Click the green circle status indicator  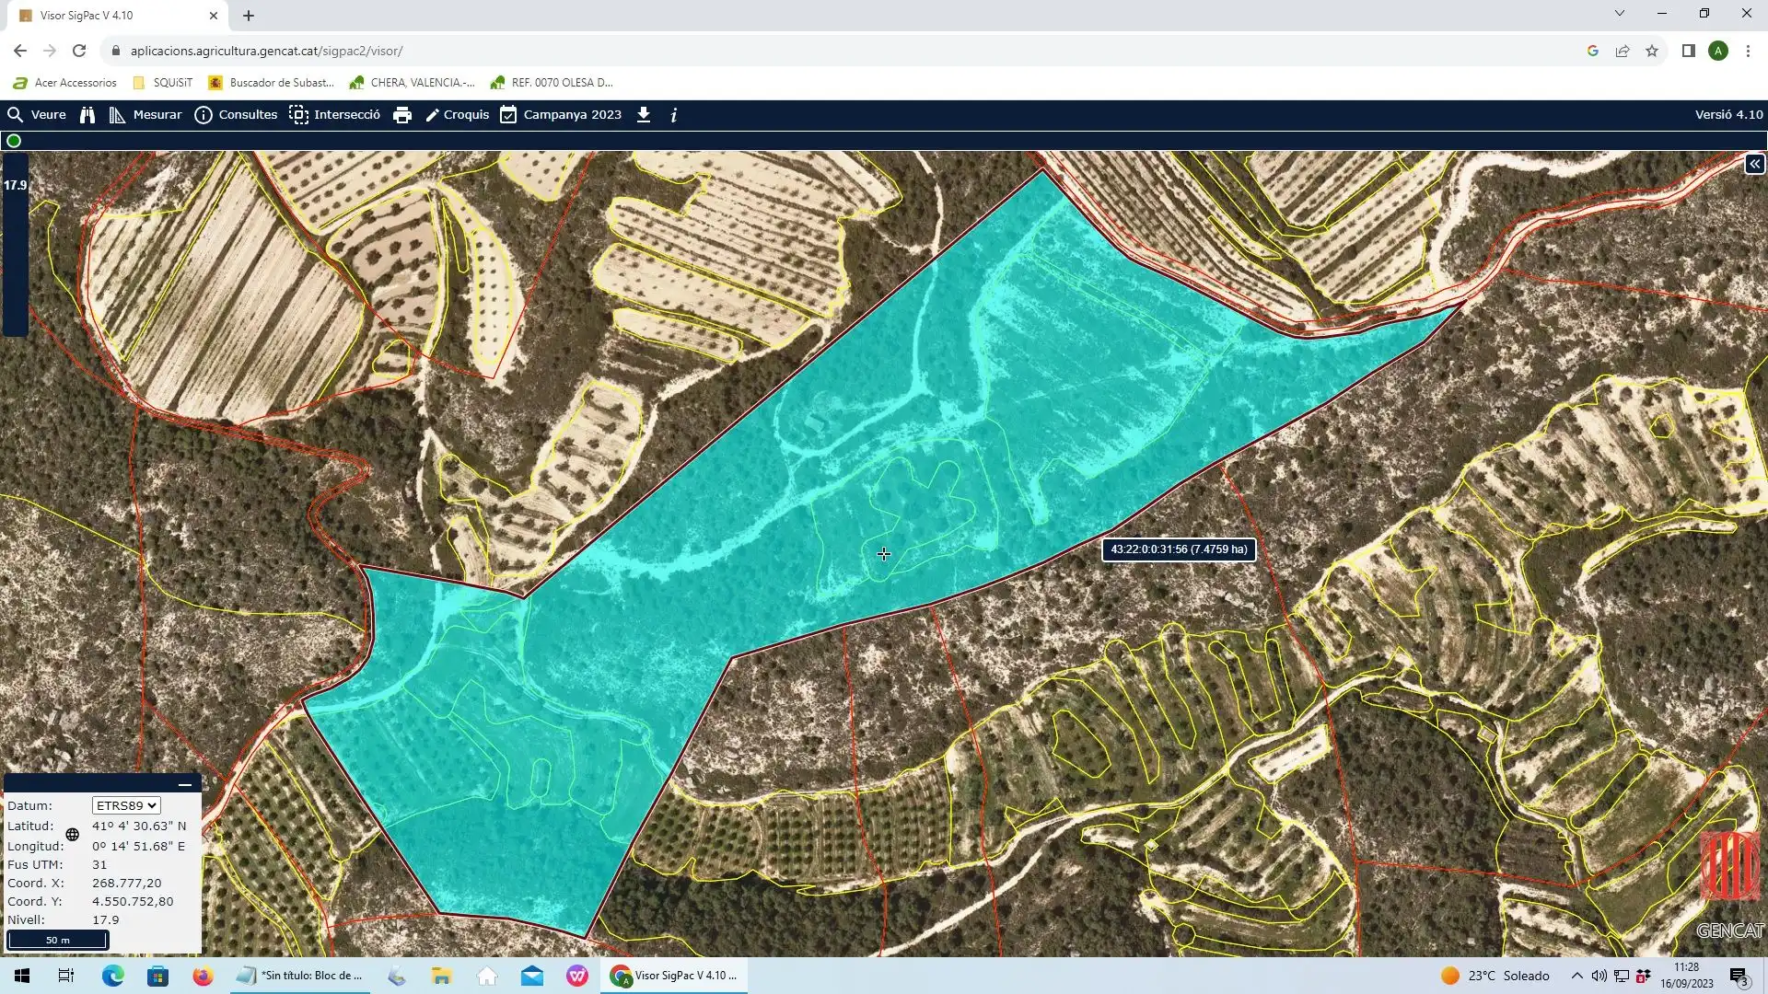[x=14, y=141]
